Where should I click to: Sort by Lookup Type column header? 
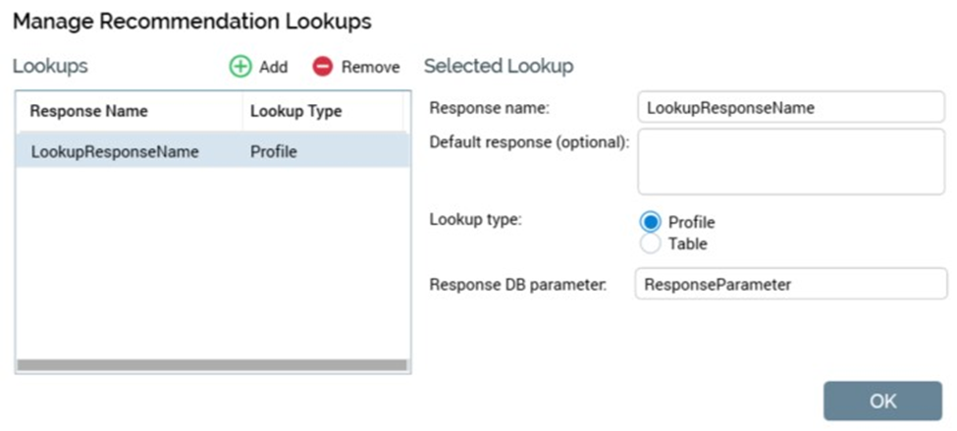click(295, 111)
